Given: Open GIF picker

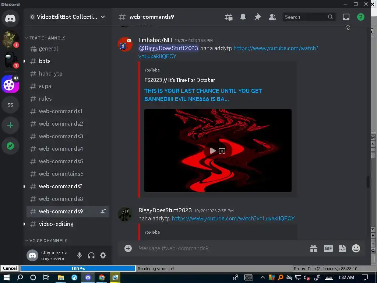Looking at the screenshot, I should pyautogui.click(x=328, y=248).
